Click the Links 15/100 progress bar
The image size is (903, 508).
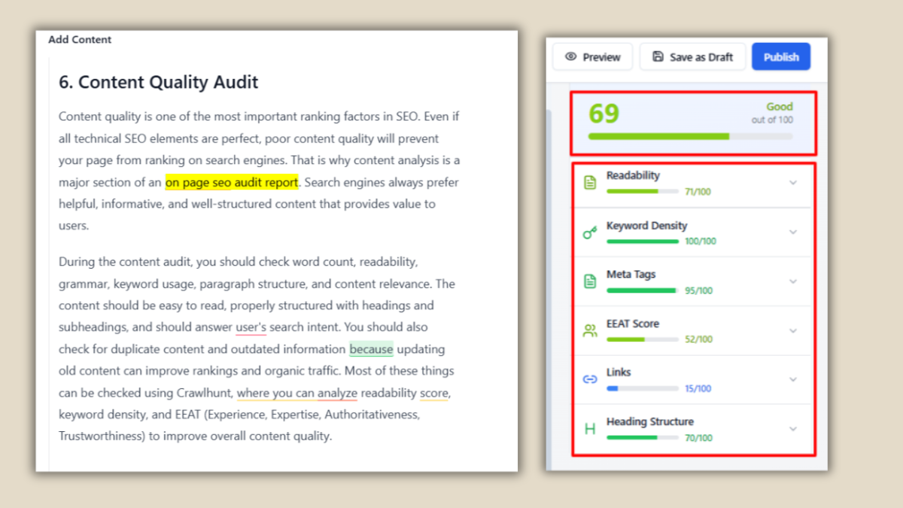pos(643,388)
